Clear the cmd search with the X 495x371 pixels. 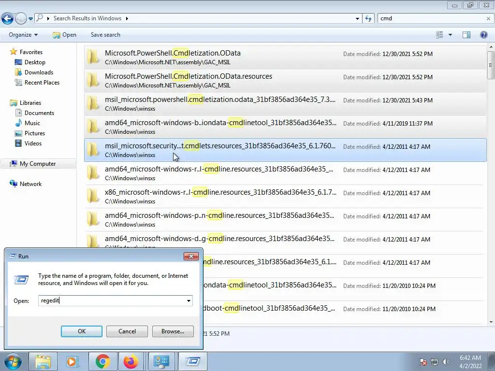point(488,19)
